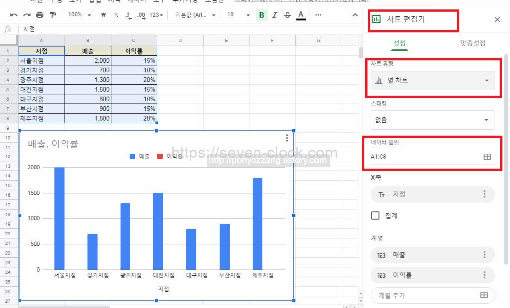
Task: Click the 매출 series chip
Action: [x=426, y=255]
